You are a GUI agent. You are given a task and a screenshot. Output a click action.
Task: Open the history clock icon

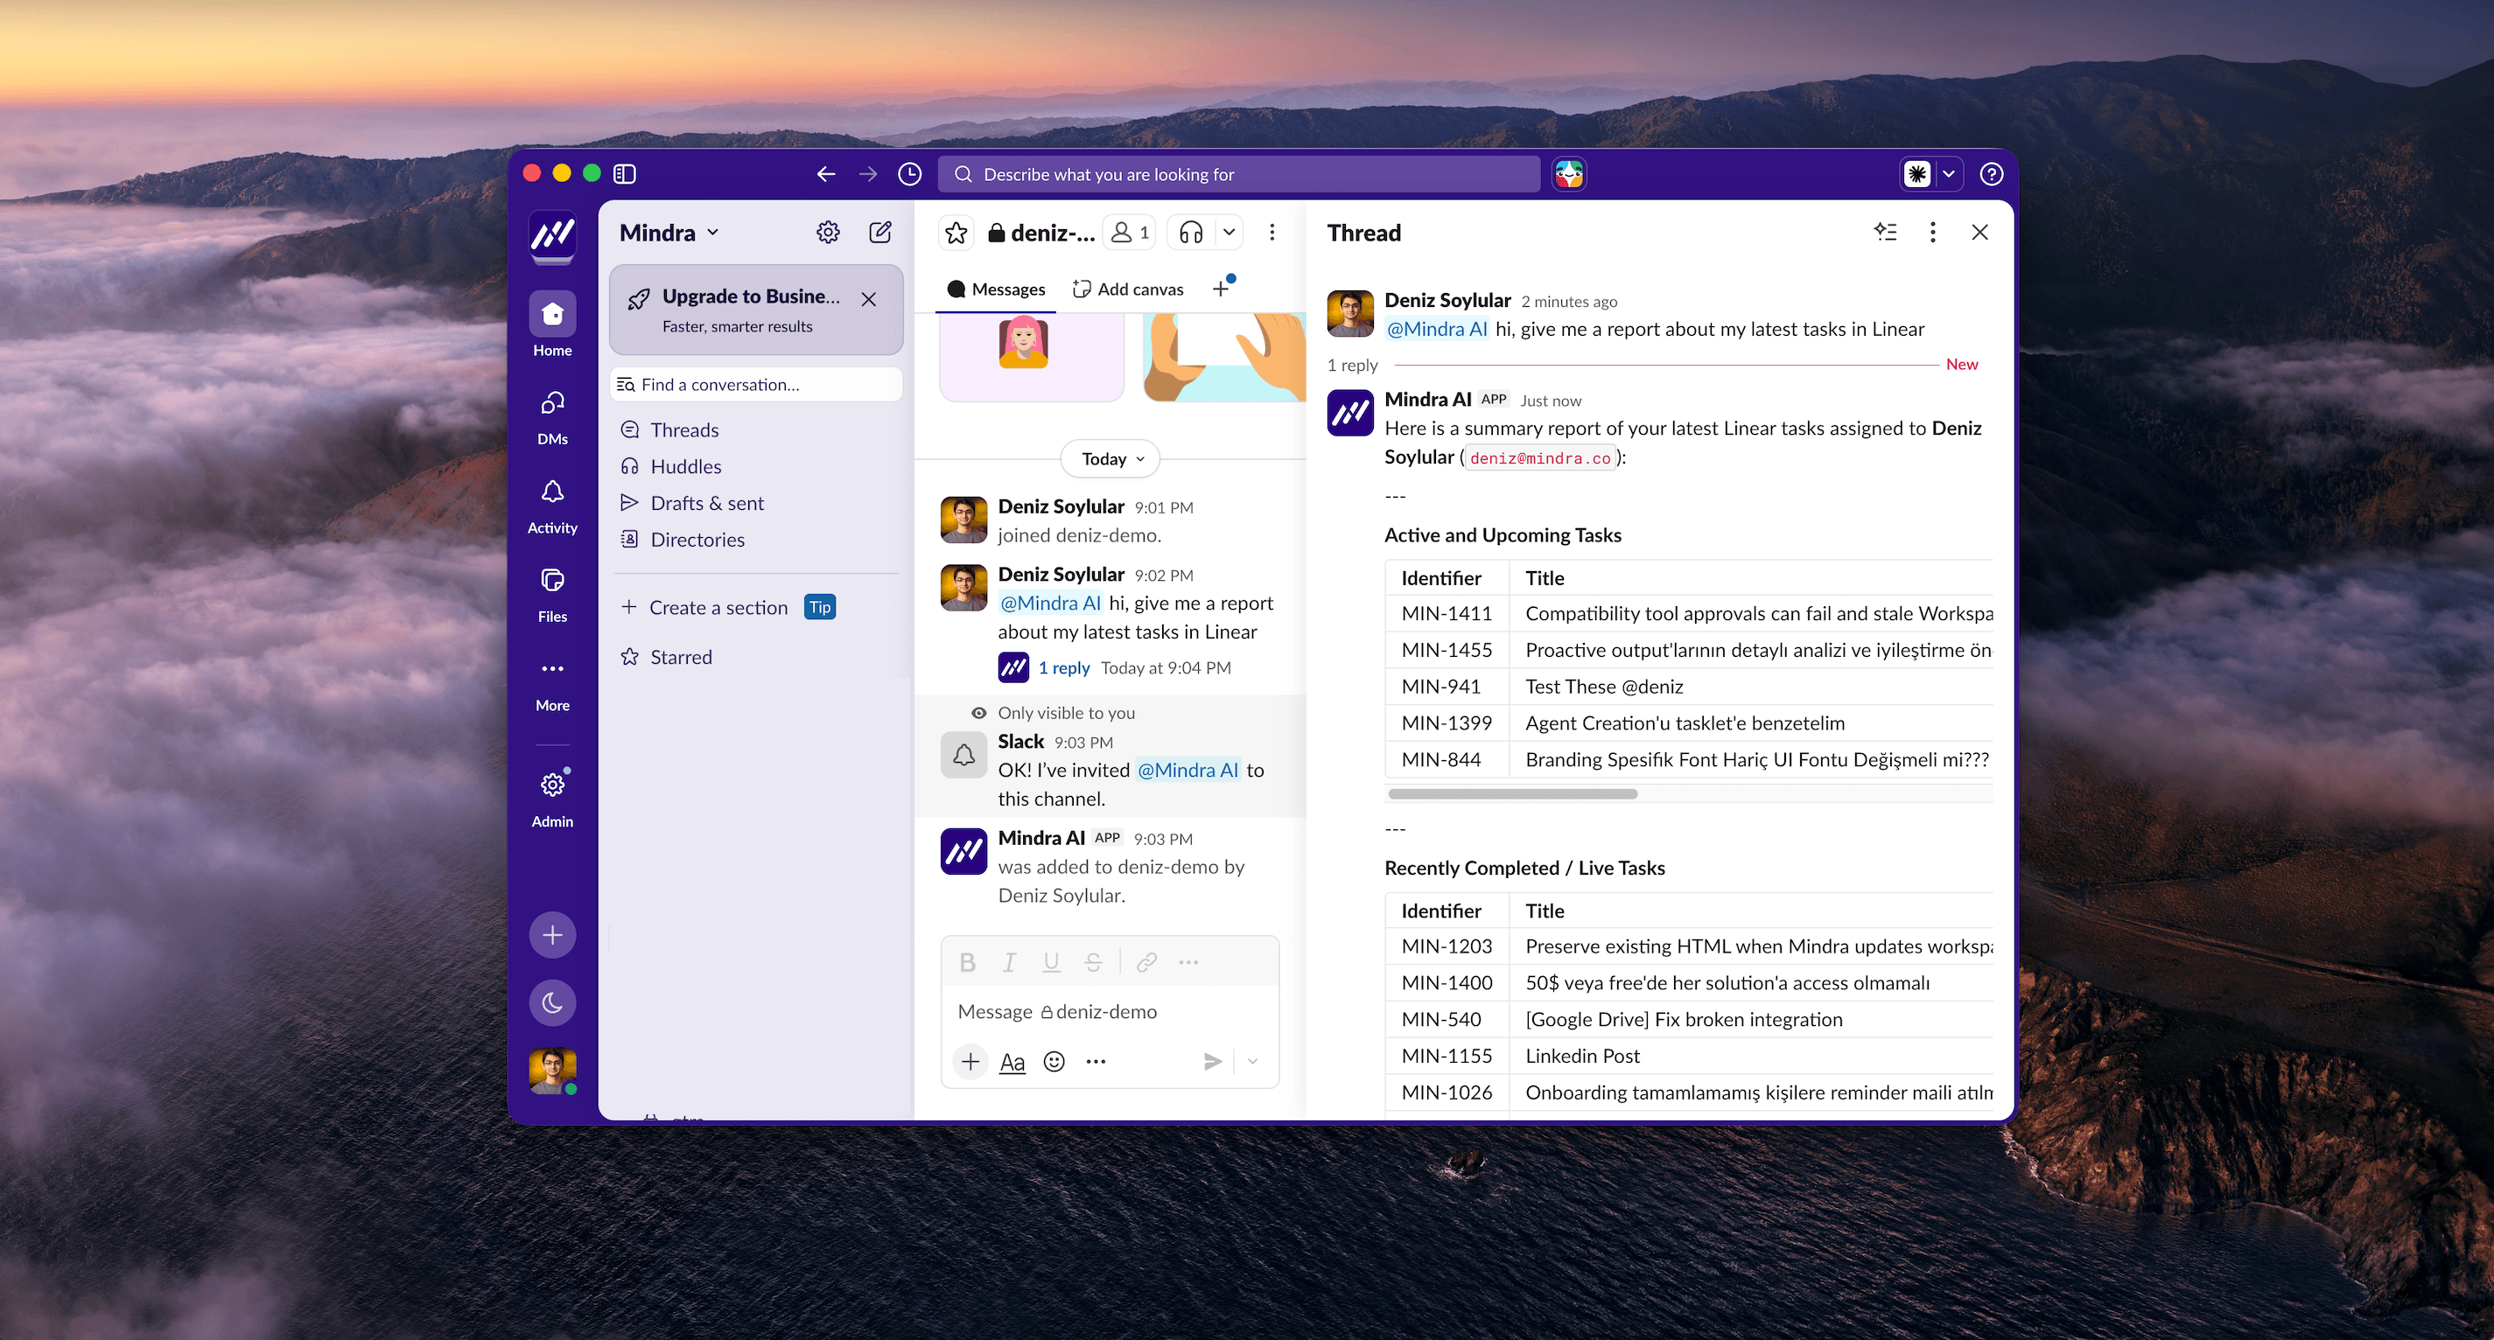[x=909, y=174]
